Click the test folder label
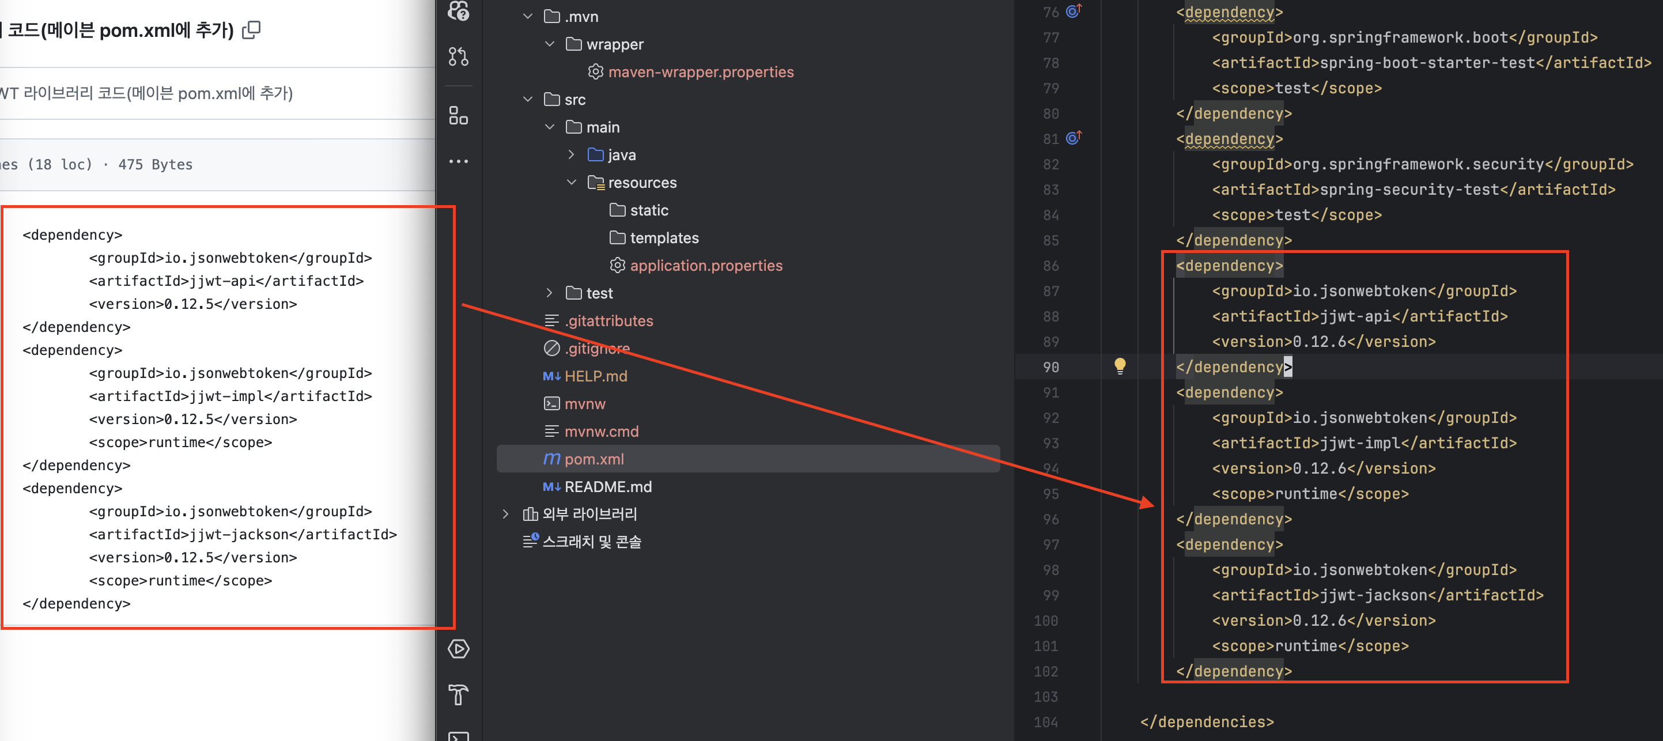Viewport: 1663px width, 741px height. click(x=599, y=293)
